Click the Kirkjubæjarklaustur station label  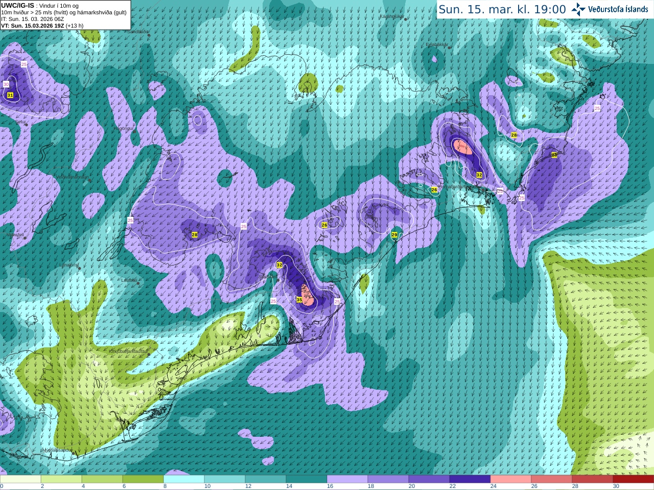128,351
